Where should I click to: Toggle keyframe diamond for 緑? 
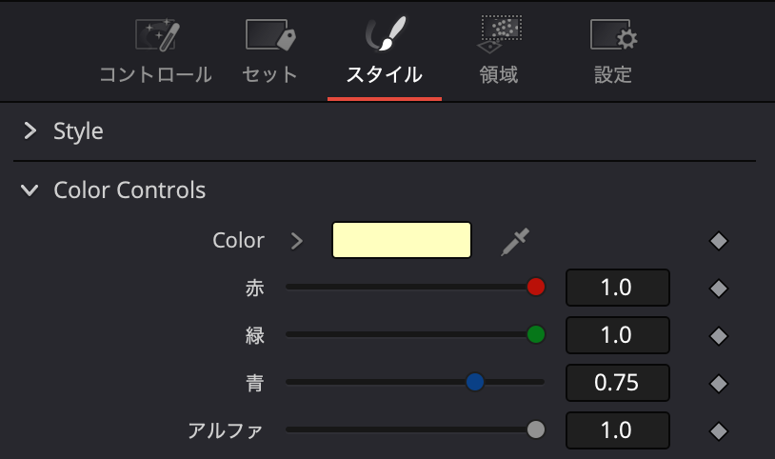point(719,336)
